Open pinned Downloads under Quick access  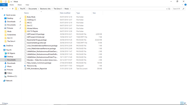(11, 22)
